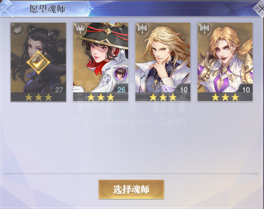
Task: Toggle the golden checkmark on the dark-haired card
Action: tap(38, 63)
